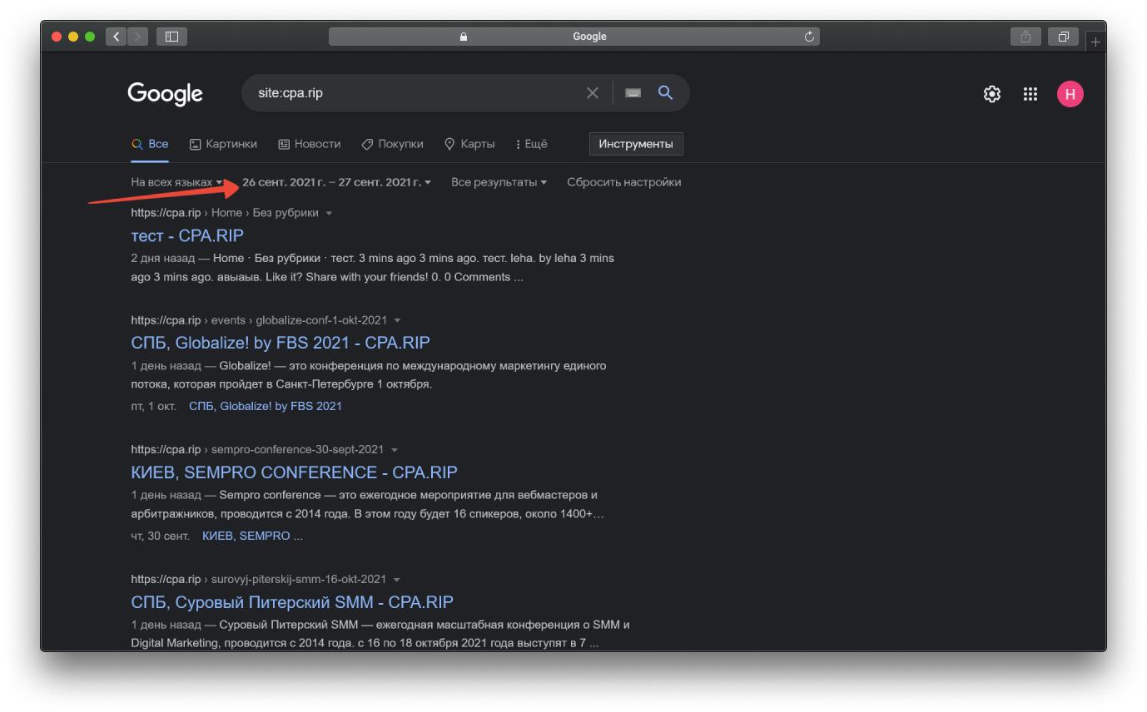Open the 'На всех языках' language dropdown
Screen dimensions: 1147x712
pyautogui.click(x=176, y=182)
